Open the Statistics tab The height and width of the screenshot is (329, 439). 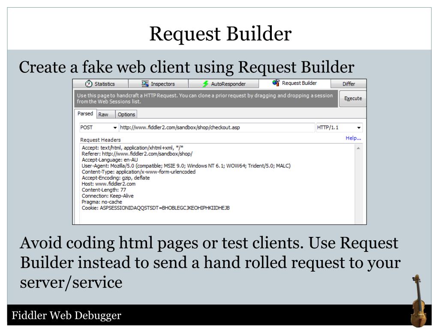click(x=100, y=84)
